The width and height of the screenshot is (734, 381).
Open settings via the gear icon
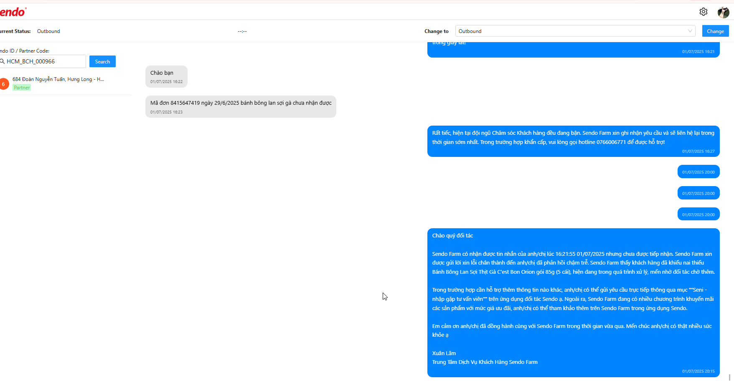[704, 12]
